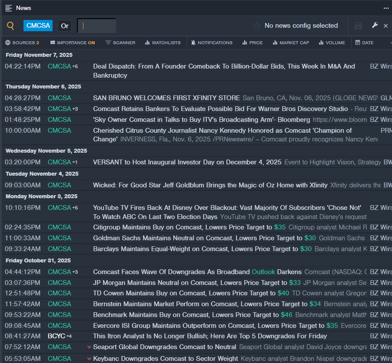Click the save config disk icon
392x363 pixels.
(x=358, y=26)
